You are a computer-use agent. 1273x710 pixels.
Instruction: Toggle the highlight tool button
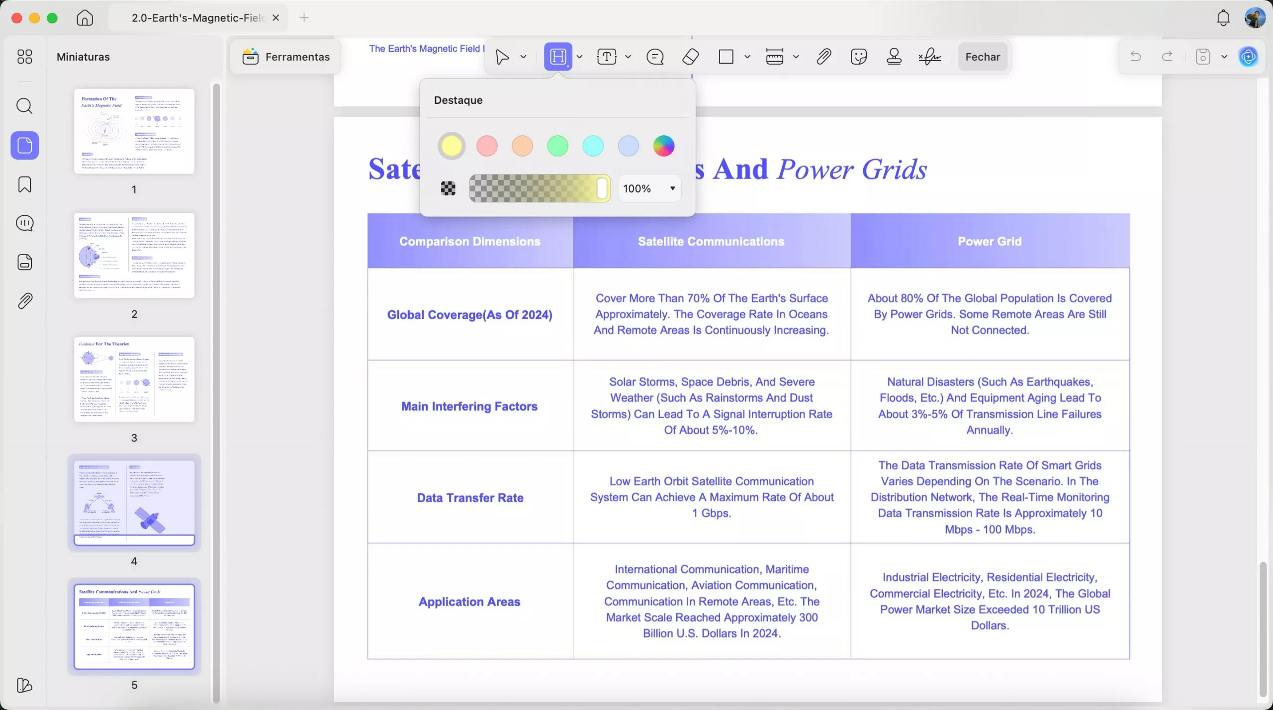click(x=558, y=57)
